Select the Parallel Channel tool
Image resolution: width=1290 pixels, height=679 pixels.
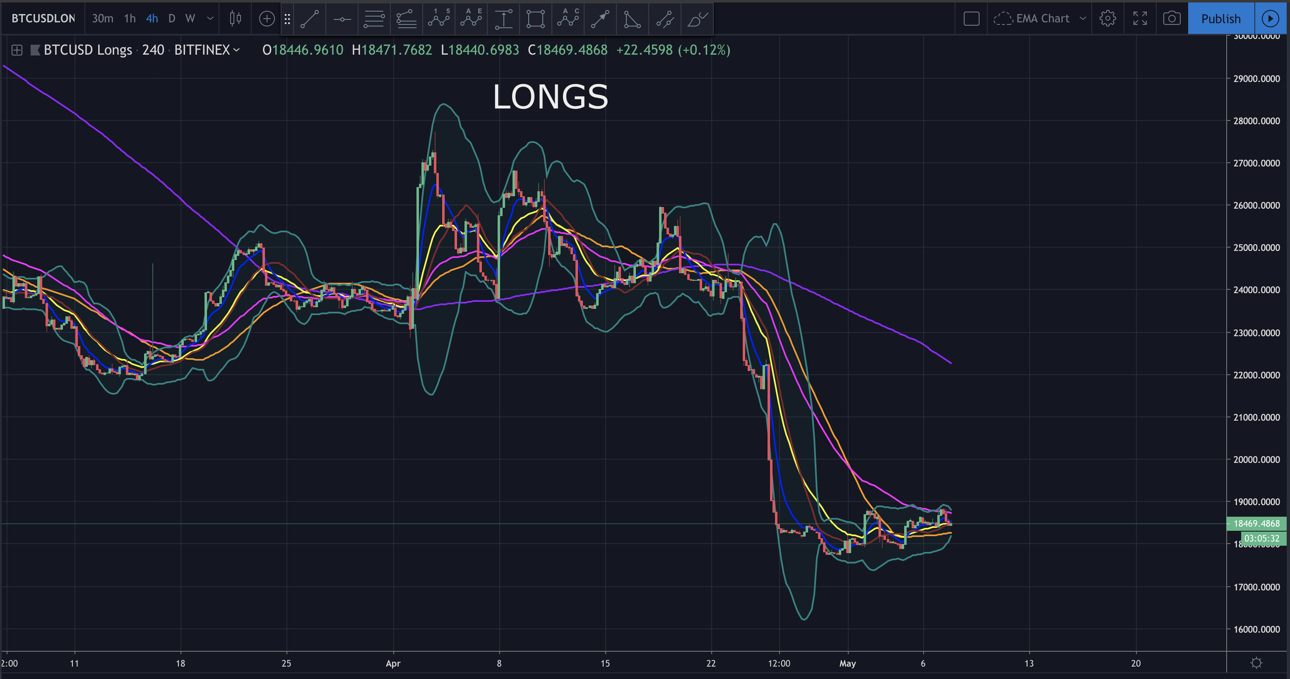coord(664,19)
